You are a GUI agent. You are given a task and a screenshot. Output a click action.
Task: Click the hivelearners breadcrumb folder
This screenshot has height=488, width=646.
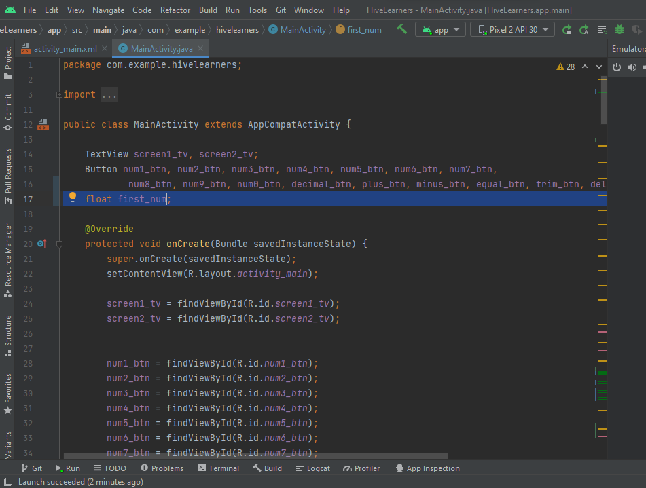pyautogui.click(x=237, y=30)
